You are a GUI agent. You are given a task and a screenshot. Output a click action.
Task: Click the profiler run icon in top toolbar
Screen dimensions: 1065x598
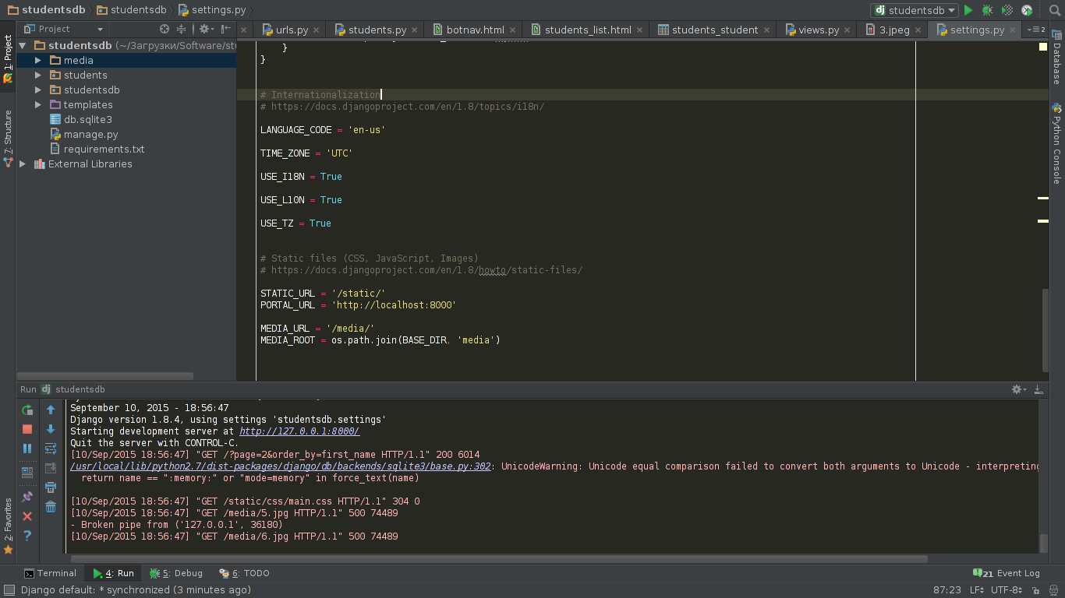pyautogui.click(x=1027, y=10)
